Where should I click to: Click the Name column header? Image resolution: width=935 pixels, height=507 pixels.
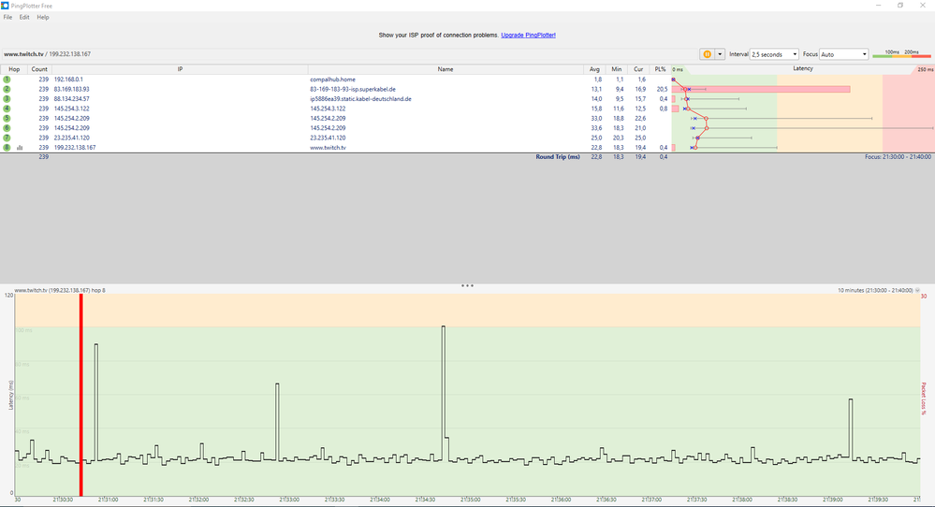pos(446,69)
